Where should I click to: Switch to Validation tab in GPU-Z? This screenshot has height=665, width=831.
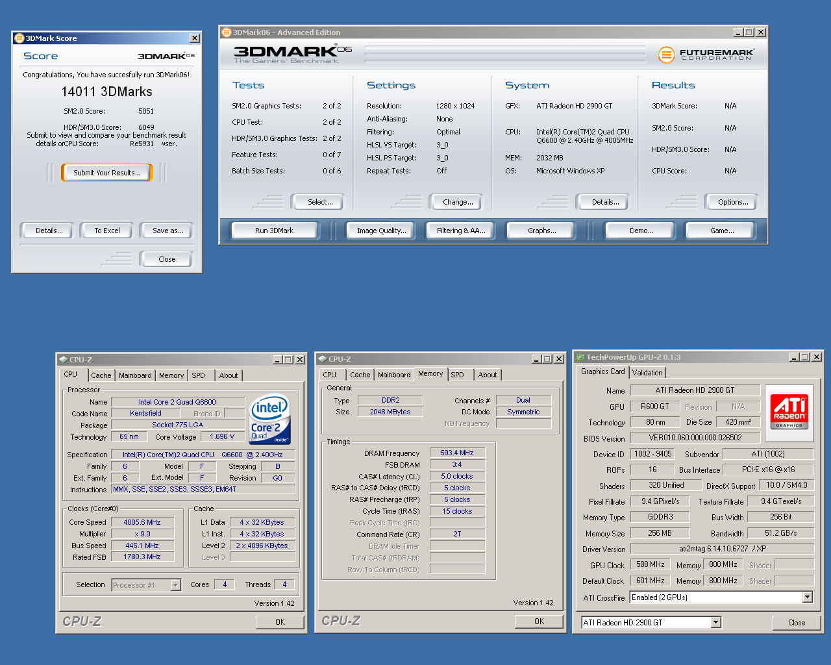pos(647,373)
